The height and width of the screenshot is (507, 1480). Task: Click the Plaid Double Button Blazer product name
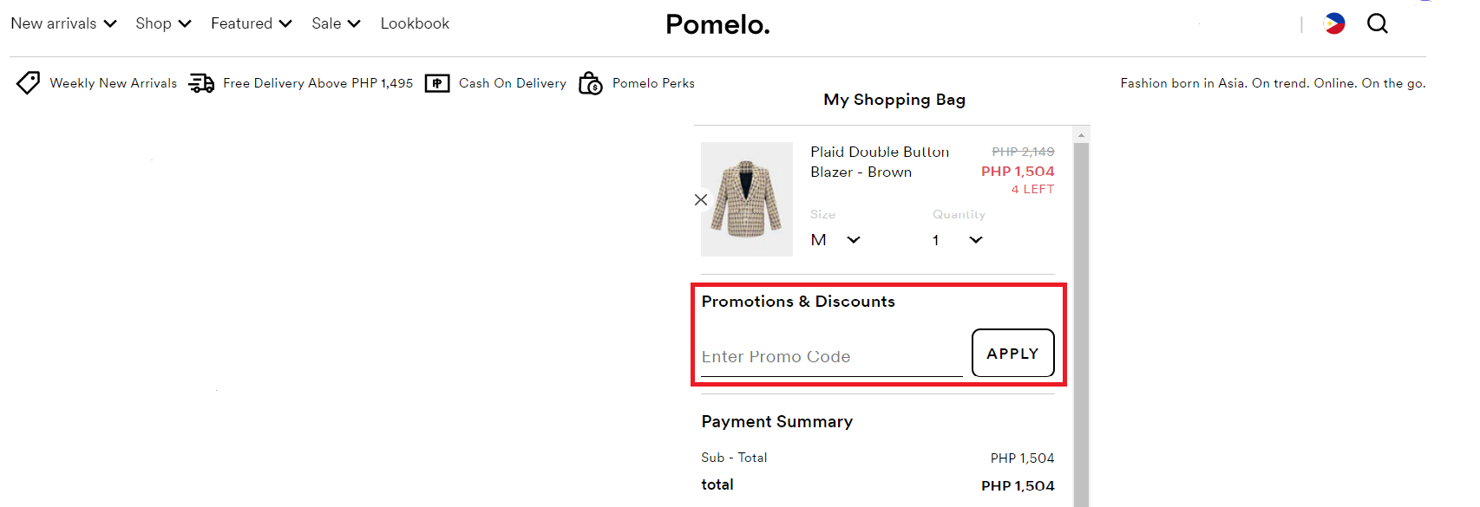coord(879,161)
